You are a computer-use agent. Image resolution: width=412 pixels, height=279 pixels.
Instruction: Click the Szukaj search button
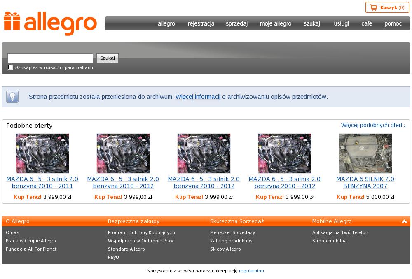tap(108, 58)
